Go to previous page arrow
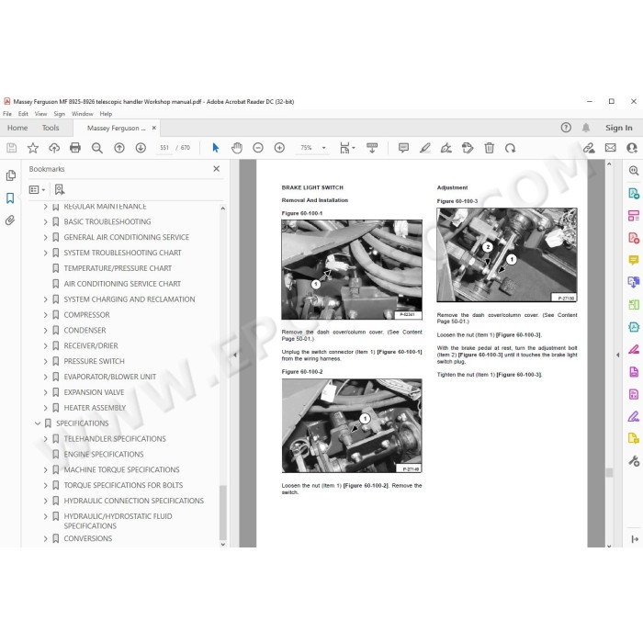The width and height of the screenshot is (643, 643). (119, 148)
